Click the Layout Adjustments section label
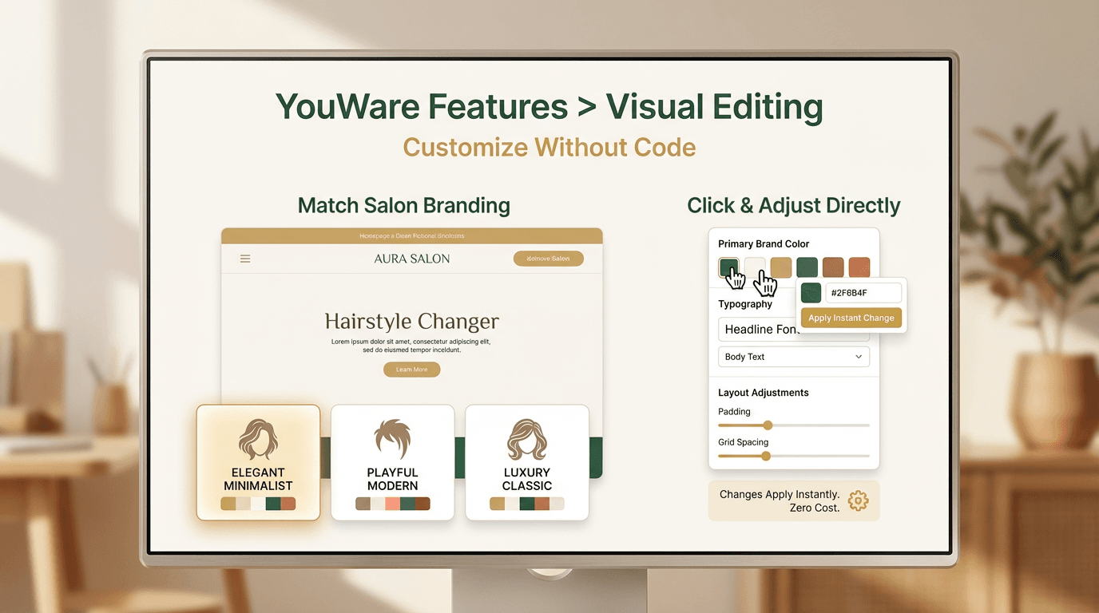This screenshot has width=1099, height=613. coord(764,393)
